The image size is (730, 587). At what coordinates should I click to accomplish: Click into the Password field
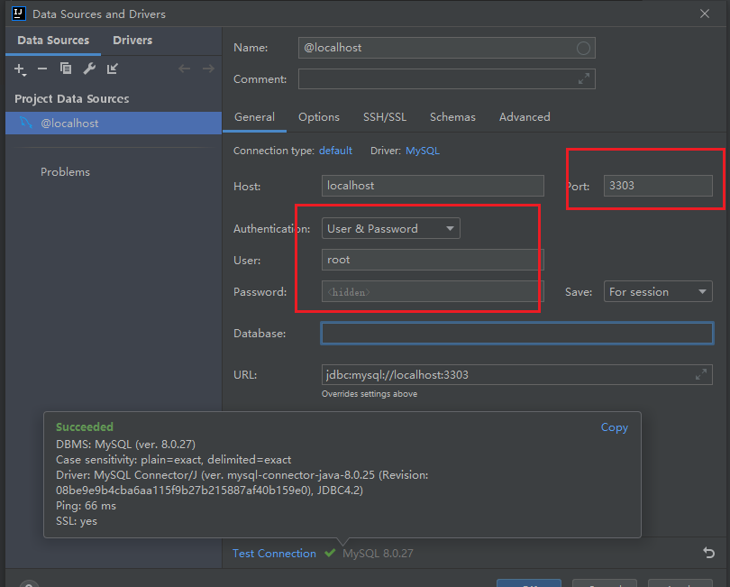(x=433, y=291)
